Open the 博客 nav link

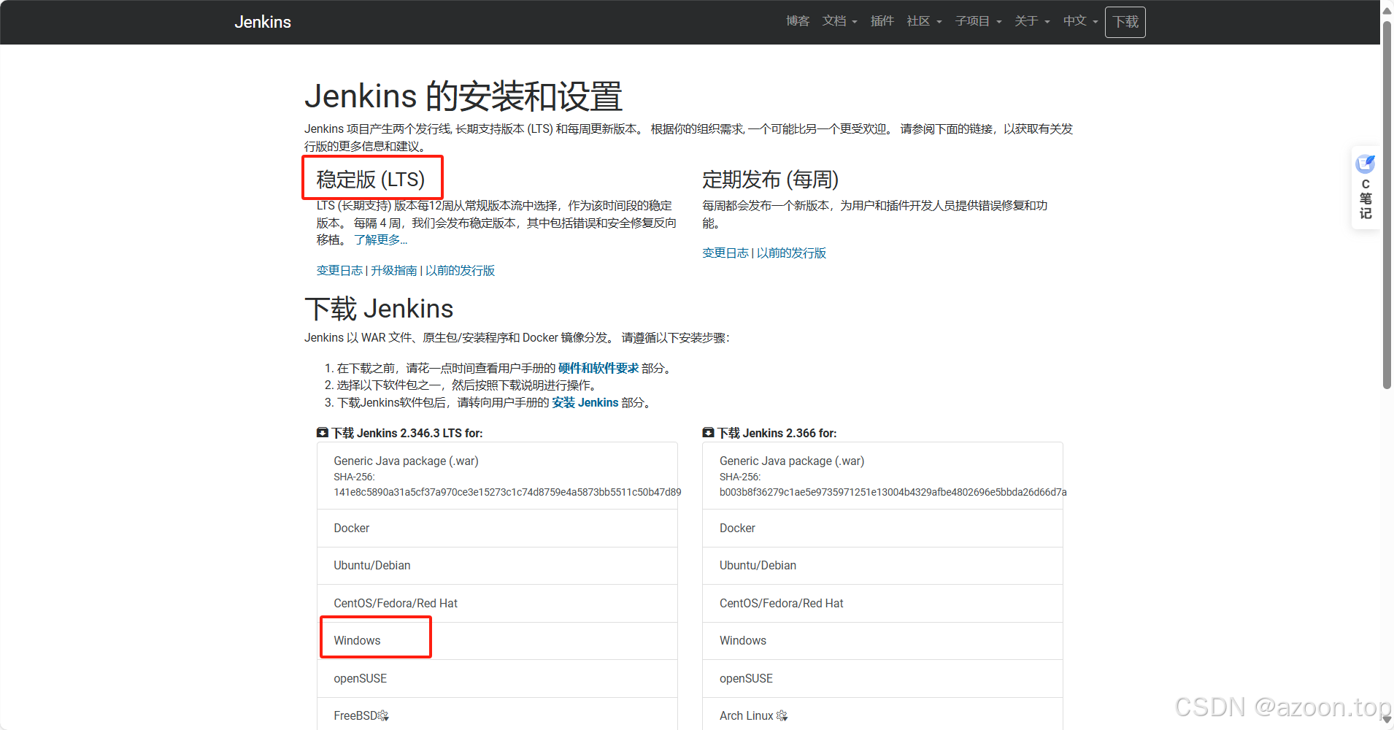click(x=798, y=21)
